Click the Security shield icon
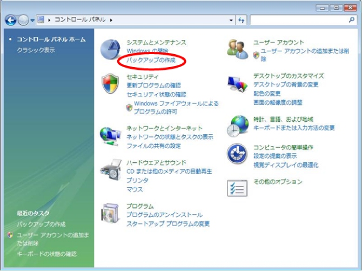Screen dimensions: 362x271 (x=111, y=84)
